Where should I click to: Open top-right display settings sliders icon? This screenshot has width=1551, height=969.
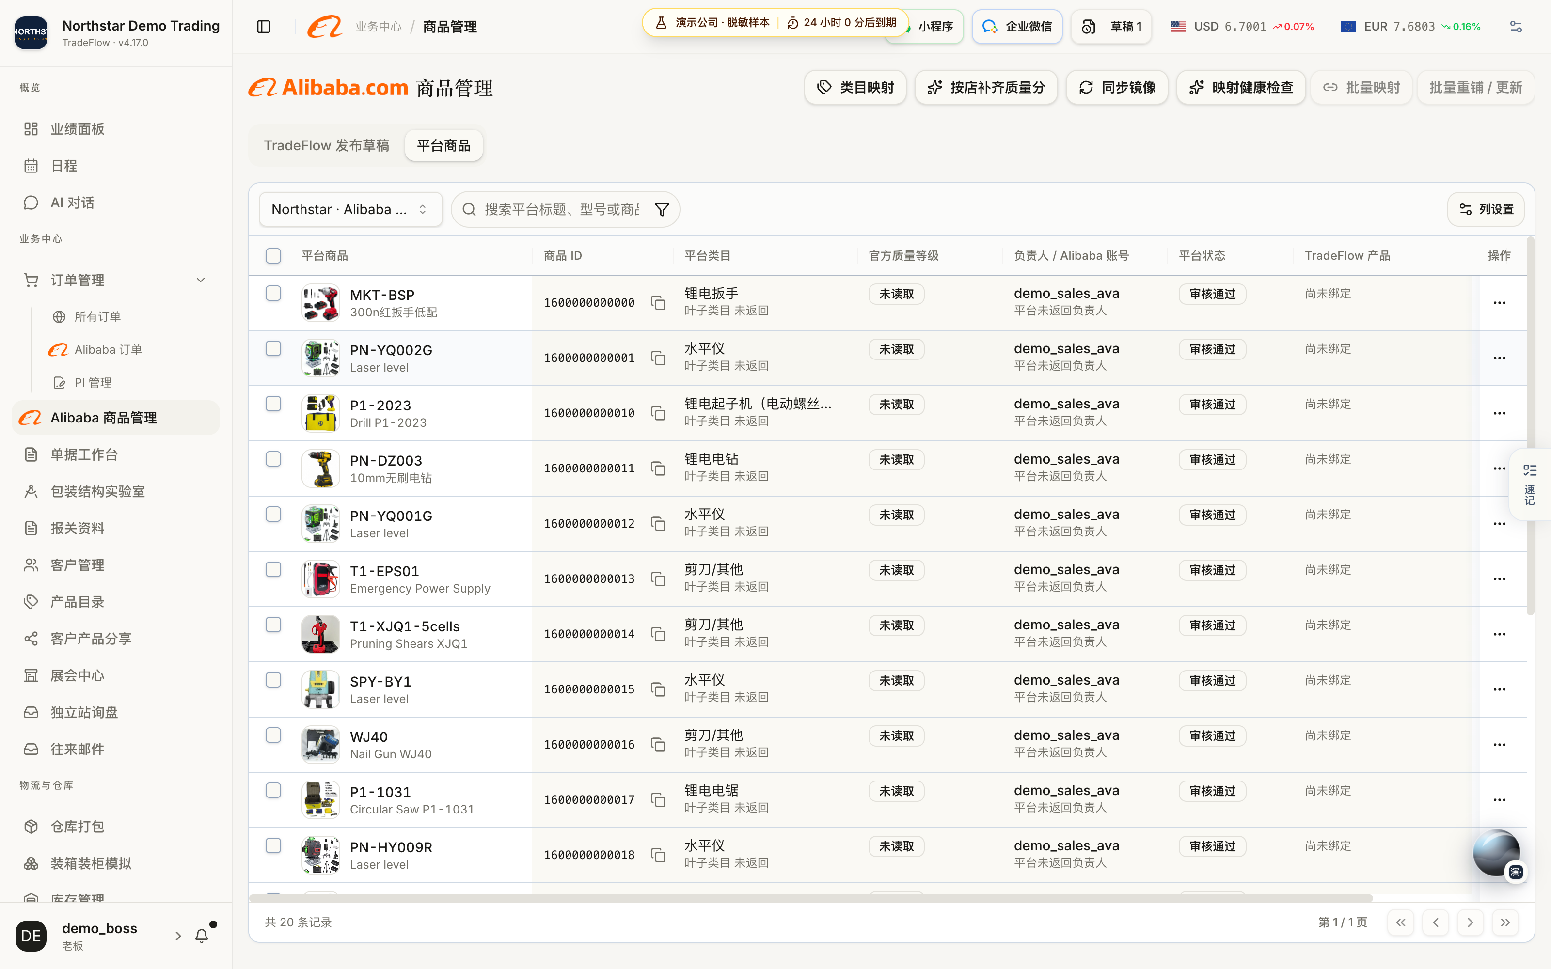click(1516, 26)
